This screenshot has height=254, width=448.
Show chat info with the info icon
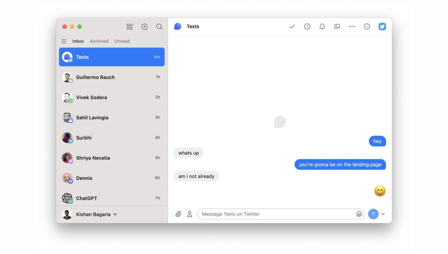(x=367, y=26)
